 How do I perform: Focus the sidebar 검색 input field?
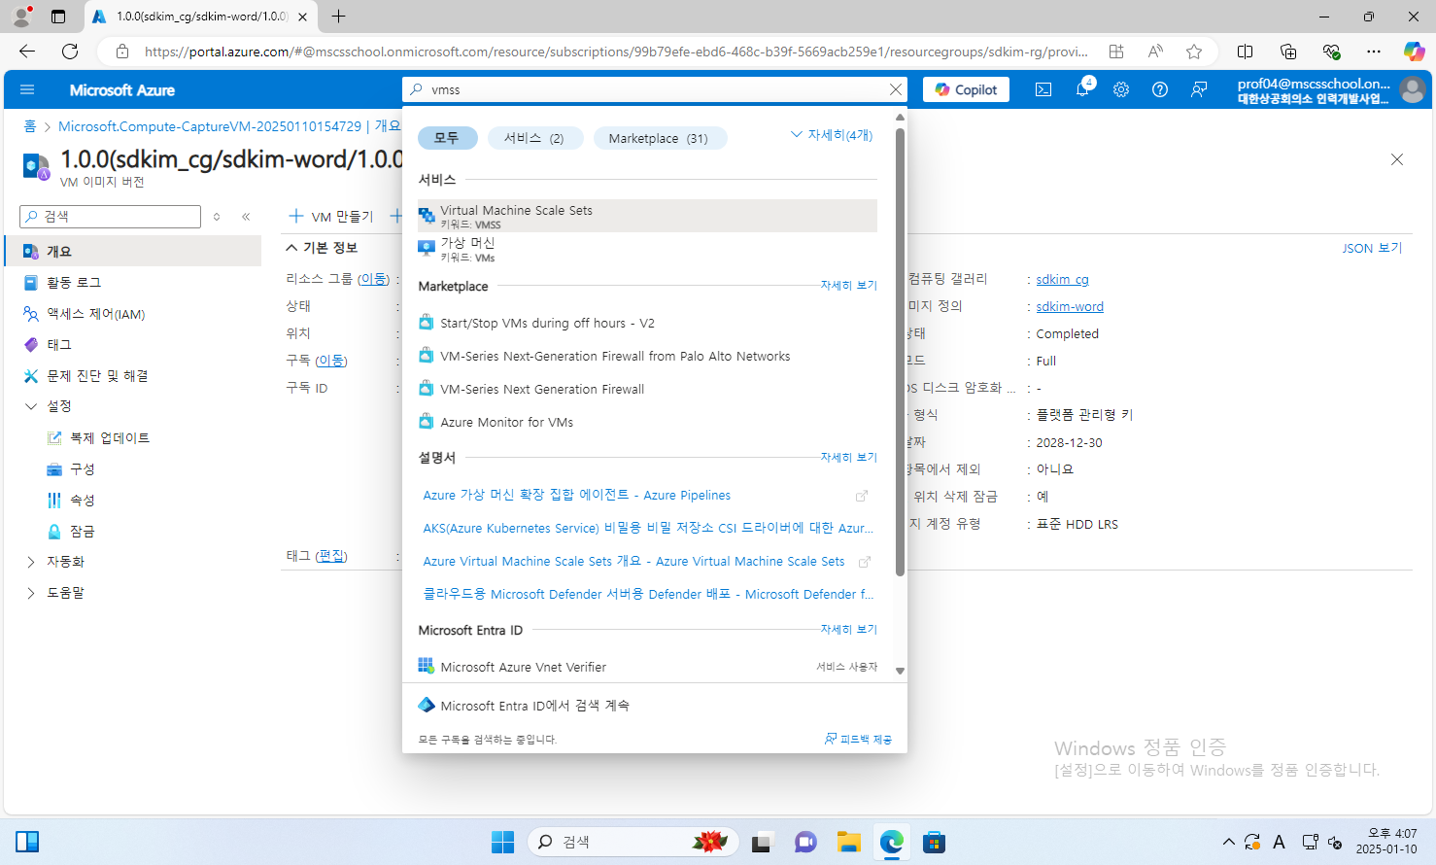click(110, 217)
